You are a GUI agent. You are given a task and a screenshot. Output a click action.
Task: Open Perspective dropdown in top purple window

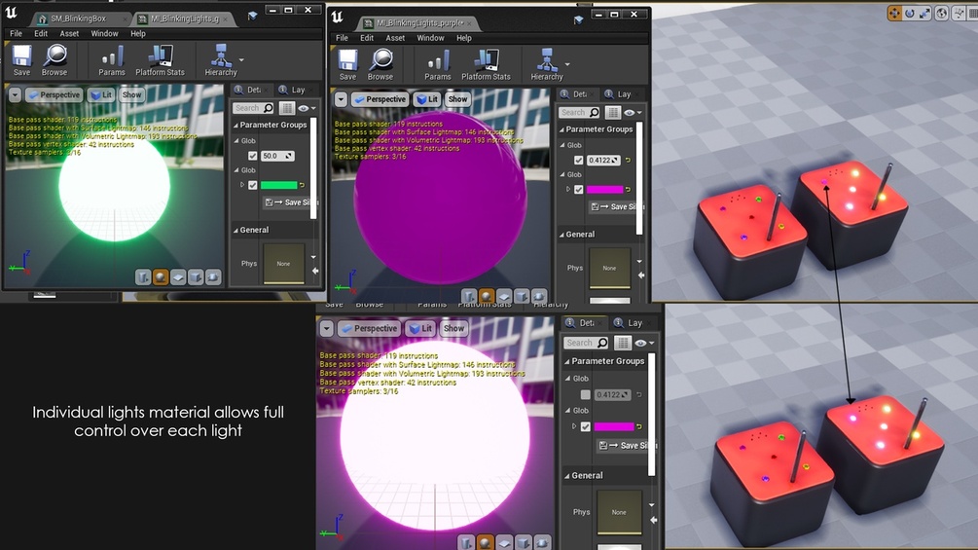(380, 99)
